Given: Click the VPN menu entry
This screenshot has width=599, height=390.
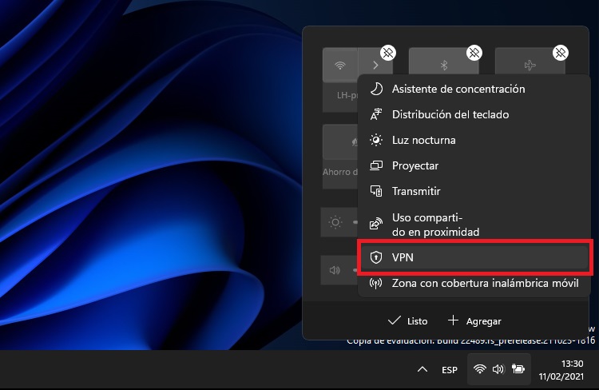Looking at the screenshot, I should click(474, 257).
